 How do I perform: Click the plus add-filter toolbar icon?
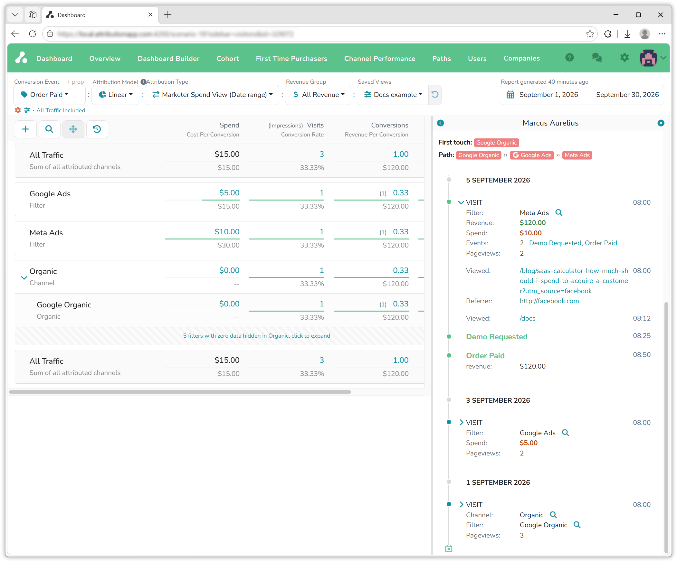pyautogui.click(x=25, y=129)
